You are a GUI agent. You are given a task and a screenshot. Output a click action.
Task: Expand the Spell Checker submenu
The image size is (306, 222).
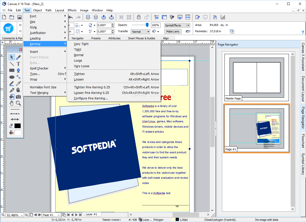click(x=46, y=68)
